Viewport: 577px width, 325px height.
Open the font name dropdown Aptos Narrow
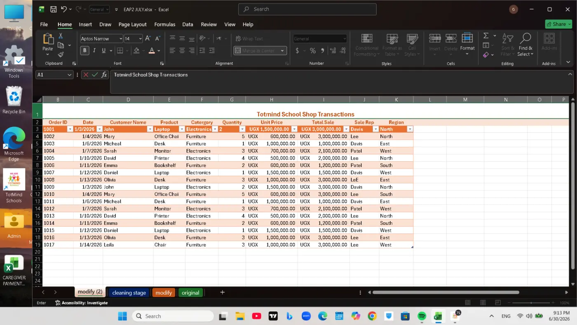click(x=121, y=38)
